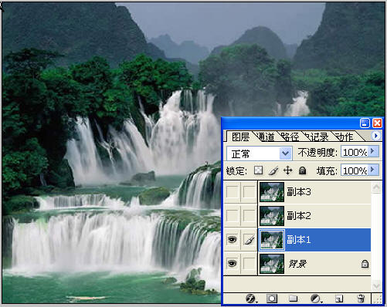
Task: Switch to the 通道 tab
Action: coord(266,137)
